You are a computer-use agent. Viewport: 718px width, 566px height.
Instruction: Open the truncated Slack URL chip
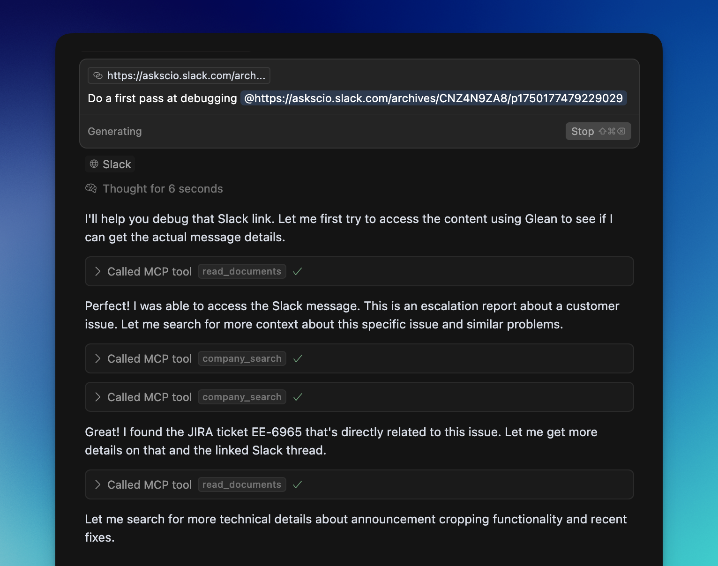[179, 75]
